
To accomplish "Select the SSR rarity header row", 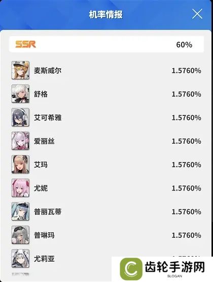I will 106,44.
